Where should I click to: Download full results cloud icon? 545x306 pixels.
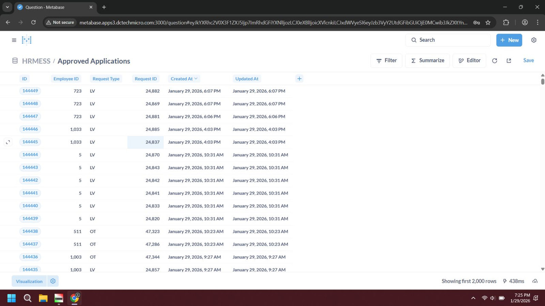click(x=535, y=281)
